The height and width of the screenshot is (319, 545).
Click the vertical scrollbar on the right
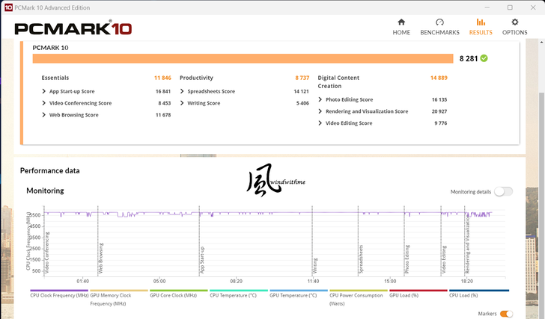click(x=541, y=112)
